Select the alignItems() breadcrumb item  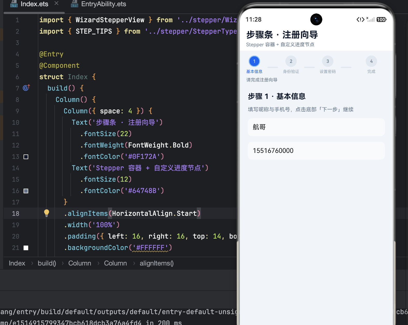[x=157, y=263]
